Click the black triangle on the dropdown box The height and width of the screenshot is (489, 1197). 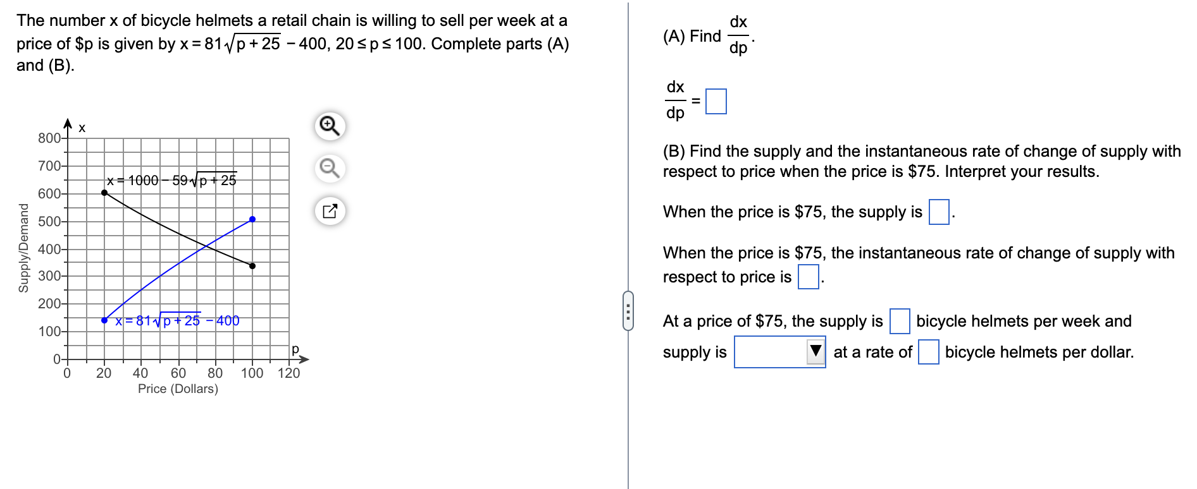815,349
